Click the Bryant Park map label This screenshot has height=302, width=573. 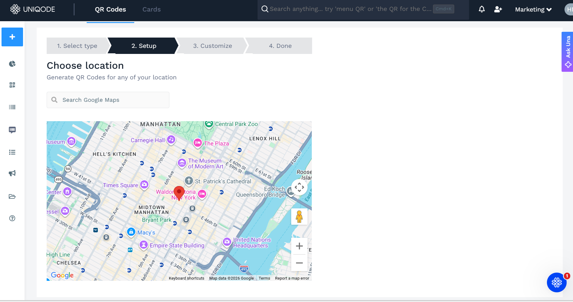tap(157, 220)
